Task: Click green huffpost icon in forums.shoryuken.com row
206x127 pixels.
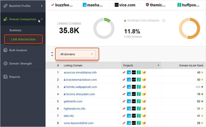Action: coord(139,94)
